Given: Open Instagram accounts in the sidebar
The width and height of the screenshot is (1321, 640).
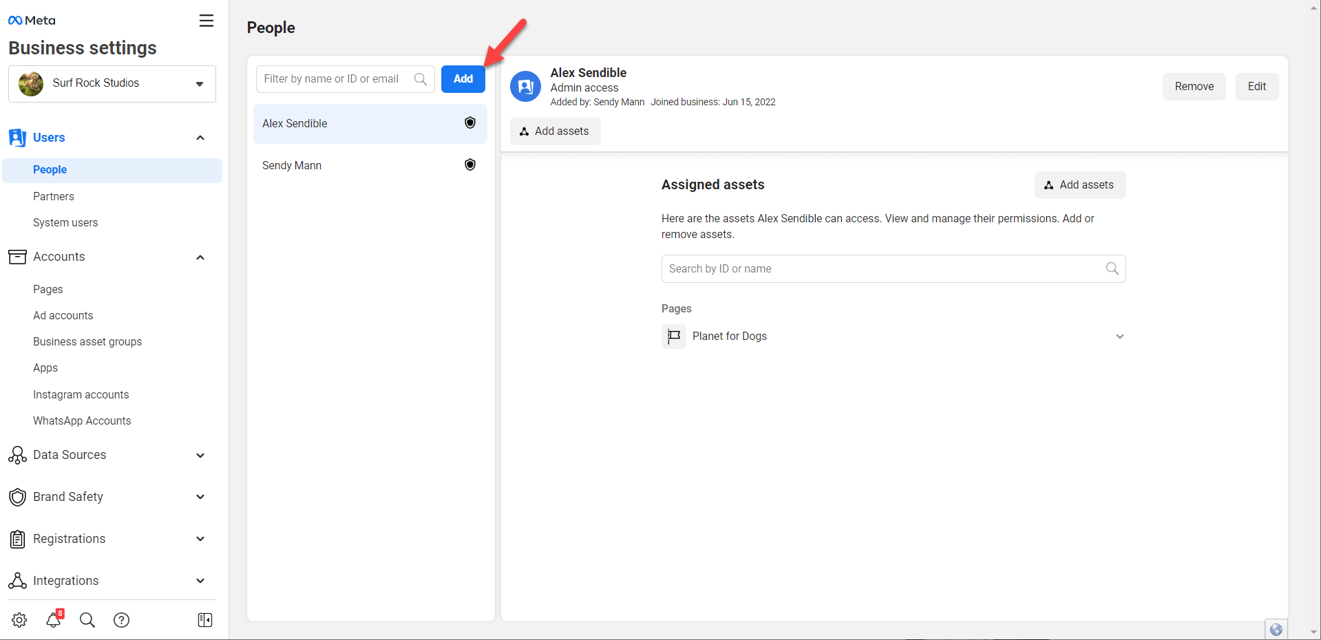Looking at the screenshot, I should click(x=81, y=394).
